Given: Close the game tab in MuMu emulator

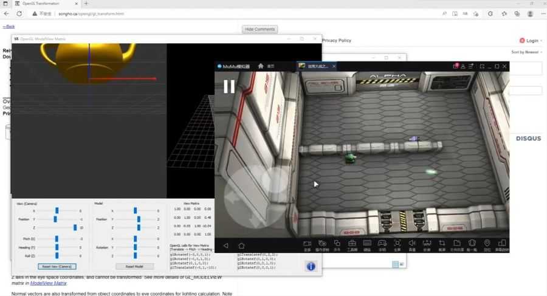Looking at the screenshot, I should [334, 66].
